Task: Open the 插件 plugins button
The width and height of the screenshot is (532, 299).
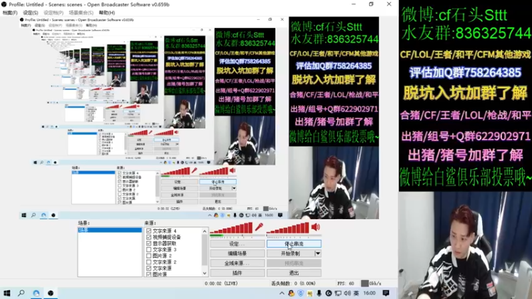Action: (x=237, y=273)
